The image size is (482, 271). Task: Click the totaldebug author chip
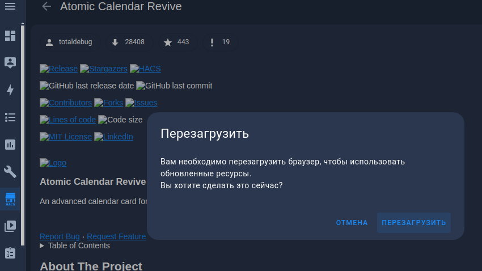tap(70, 42)
